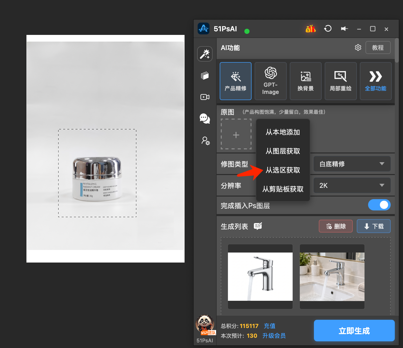Image resolution: width=403 pixels, height=348 pixels.
Task: Open the 2K resolution dropdown
Action: pyautogui.click(x=352, y=185)
